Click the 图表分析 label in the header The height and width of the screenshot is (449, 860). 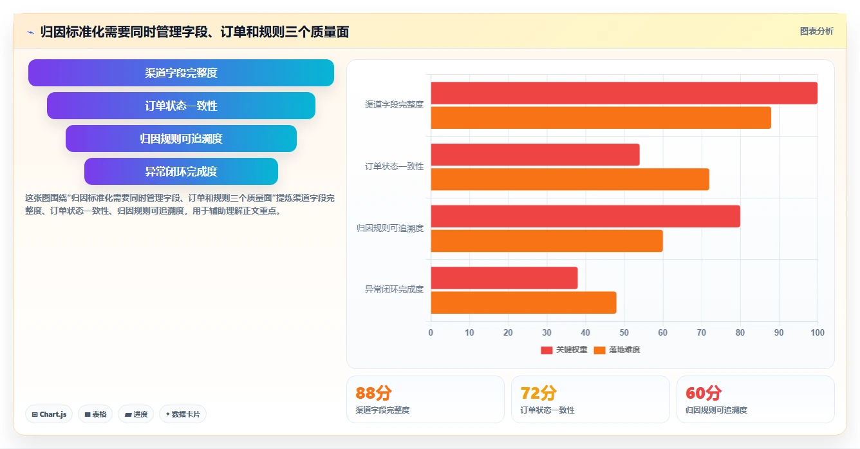816,31
